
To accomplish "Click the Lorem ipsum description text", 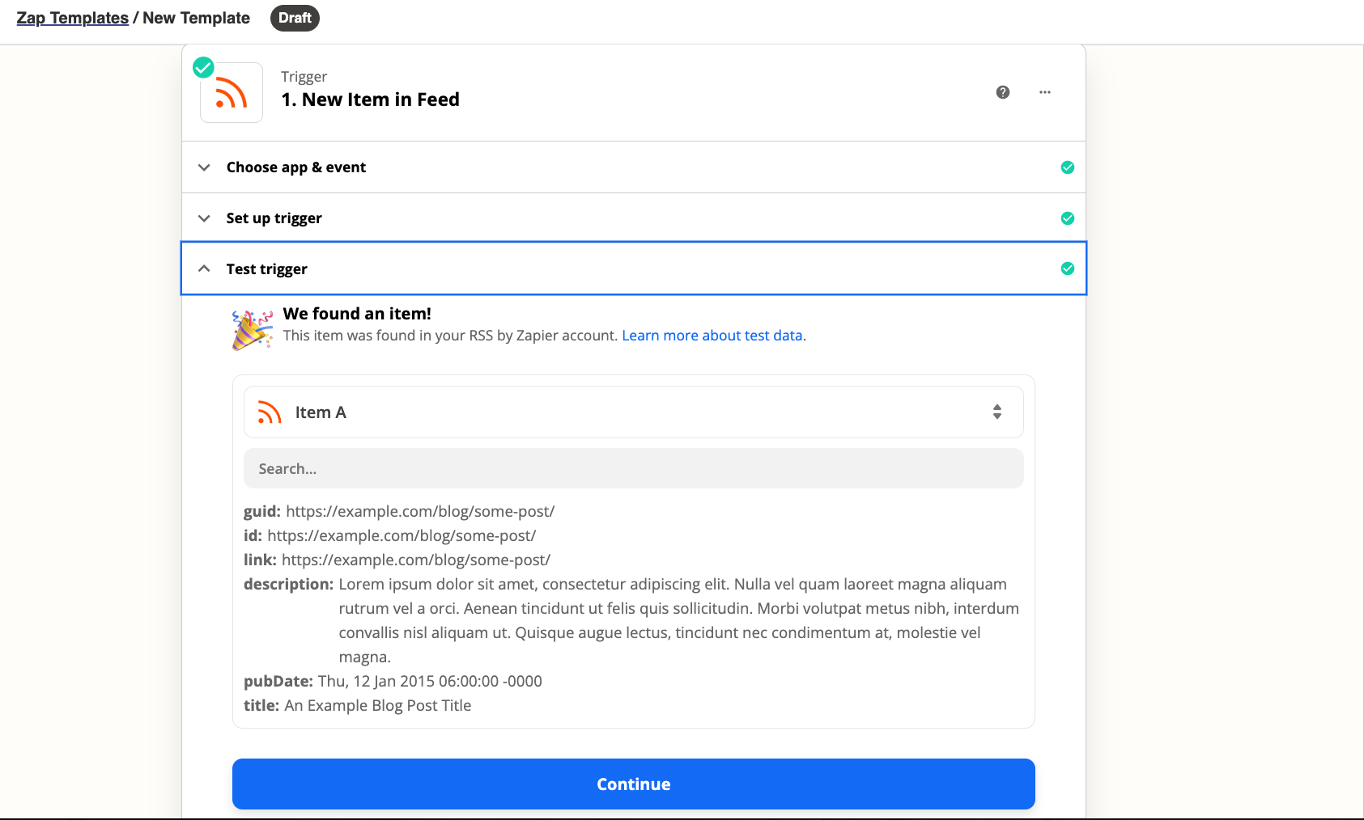I will tap(679, 621).
